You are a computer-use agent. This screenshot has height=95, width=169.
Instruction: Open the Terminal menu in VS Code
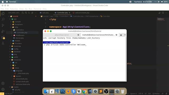click(x=37, y=9)
